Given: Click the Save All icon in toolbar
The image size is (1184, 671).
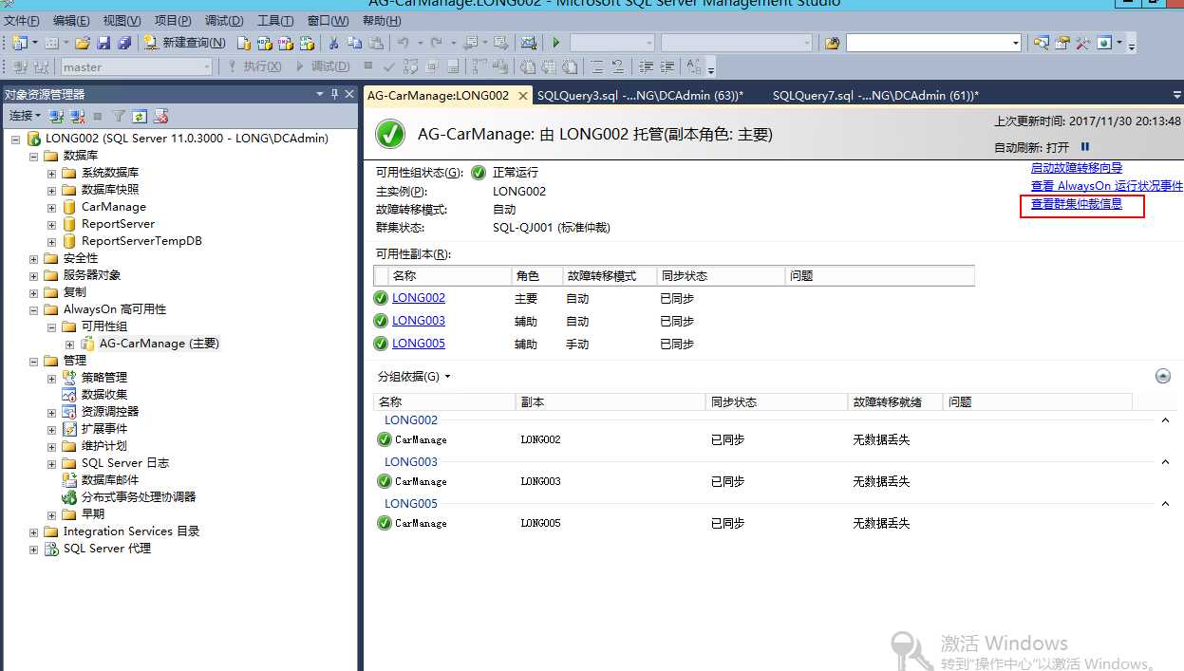Looking at the screenshot, I should [123, 43].
